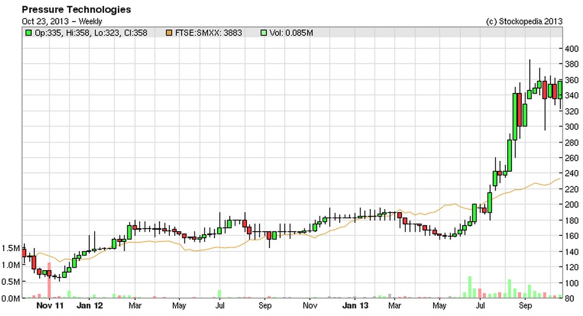Click the 1.5M volume axis label
The width and height of the screenshot is (583, 316).
pyautogui.click(x=10, y=248)
